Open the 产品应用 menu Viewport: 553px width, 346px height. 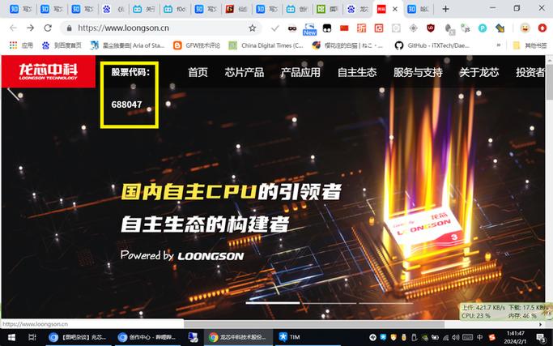[x=300, y=72]
